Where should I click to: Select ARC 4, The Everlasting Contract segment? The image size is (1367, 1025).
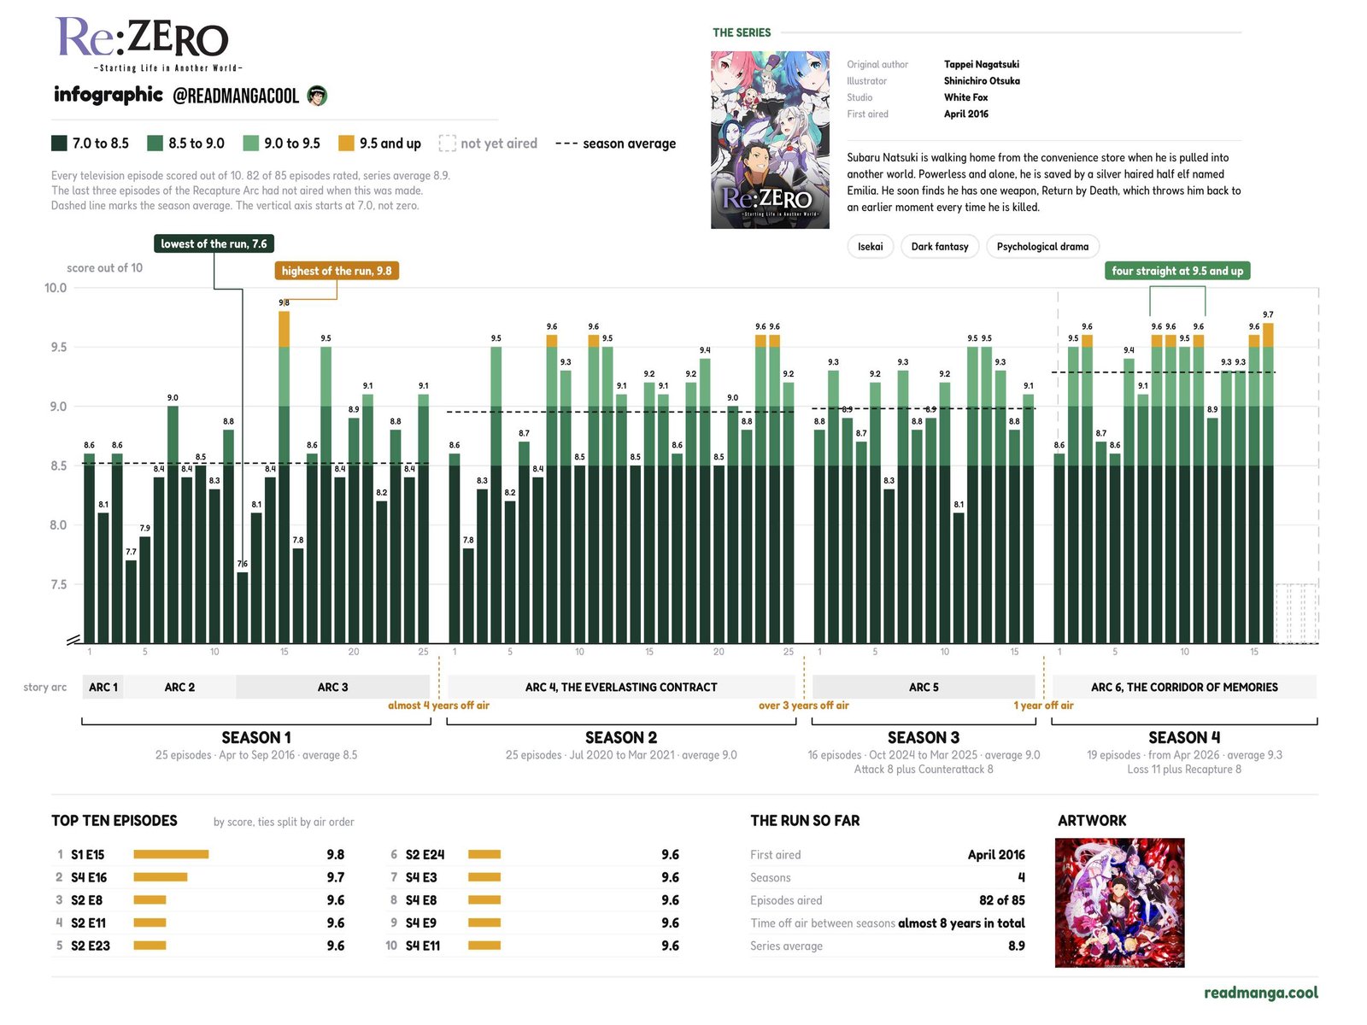click(x=621, y=687)
